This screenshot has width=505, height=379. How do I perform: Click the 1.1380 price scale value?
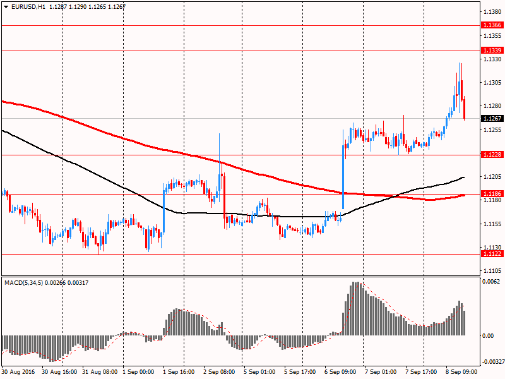(492, 12)
